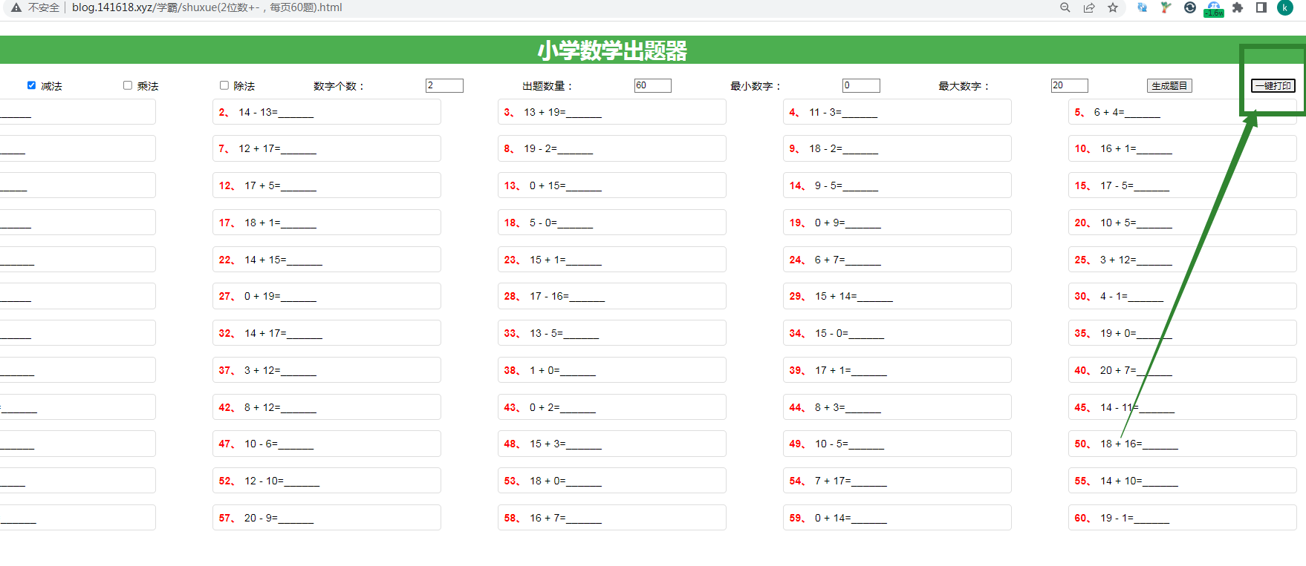Screen dimensions: 1306x566
Task: Click question 12 '17 + 5='
Action: [326, 185]
